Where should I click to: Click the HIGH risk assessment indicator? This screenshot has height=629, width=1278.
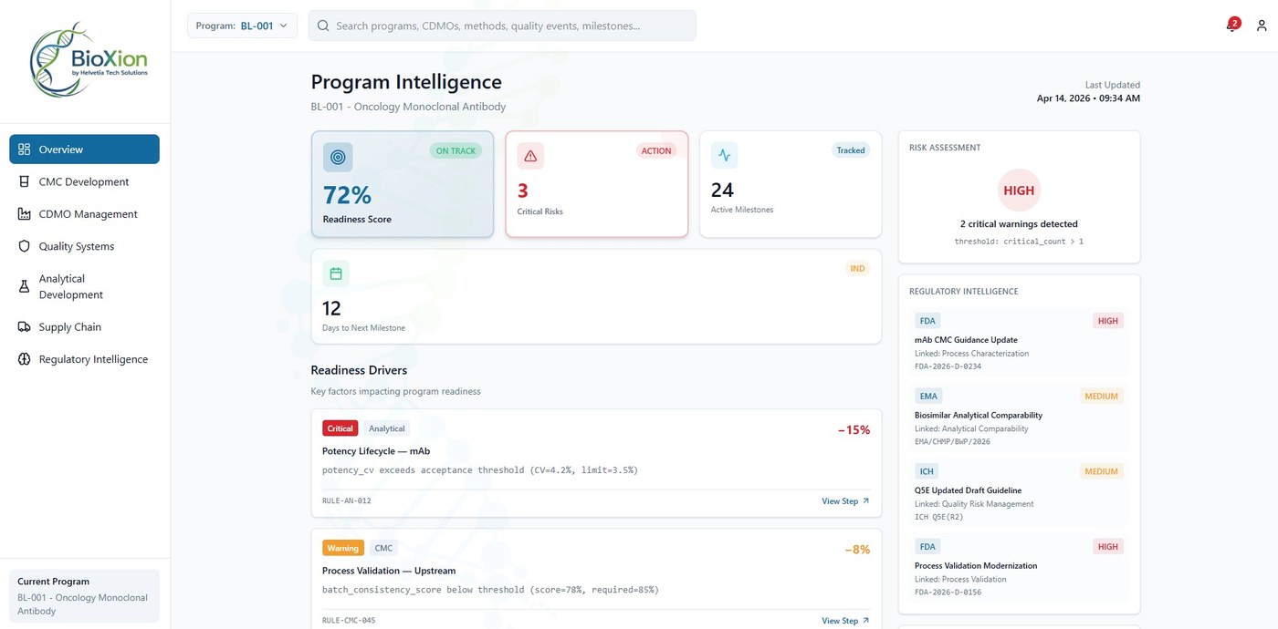point(1019,191)
